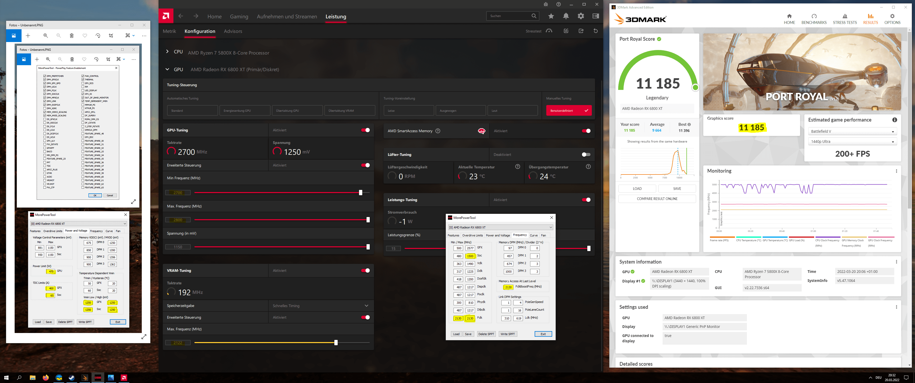The width and height of the screenshot is (915, 383).
Task: Select the Leise tuning preset
Action: [x=409, y=110]
